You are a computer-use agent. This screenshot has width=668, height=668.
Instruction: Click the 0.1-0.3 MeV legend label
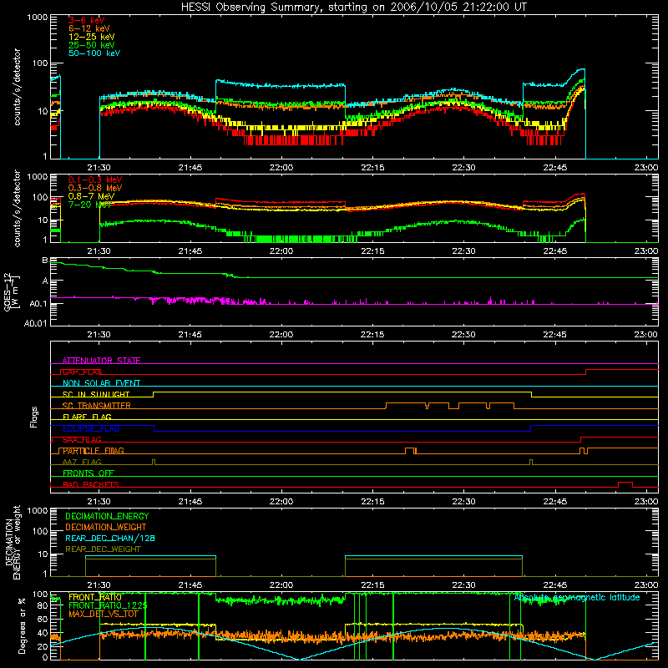click(x=95, y=180)
